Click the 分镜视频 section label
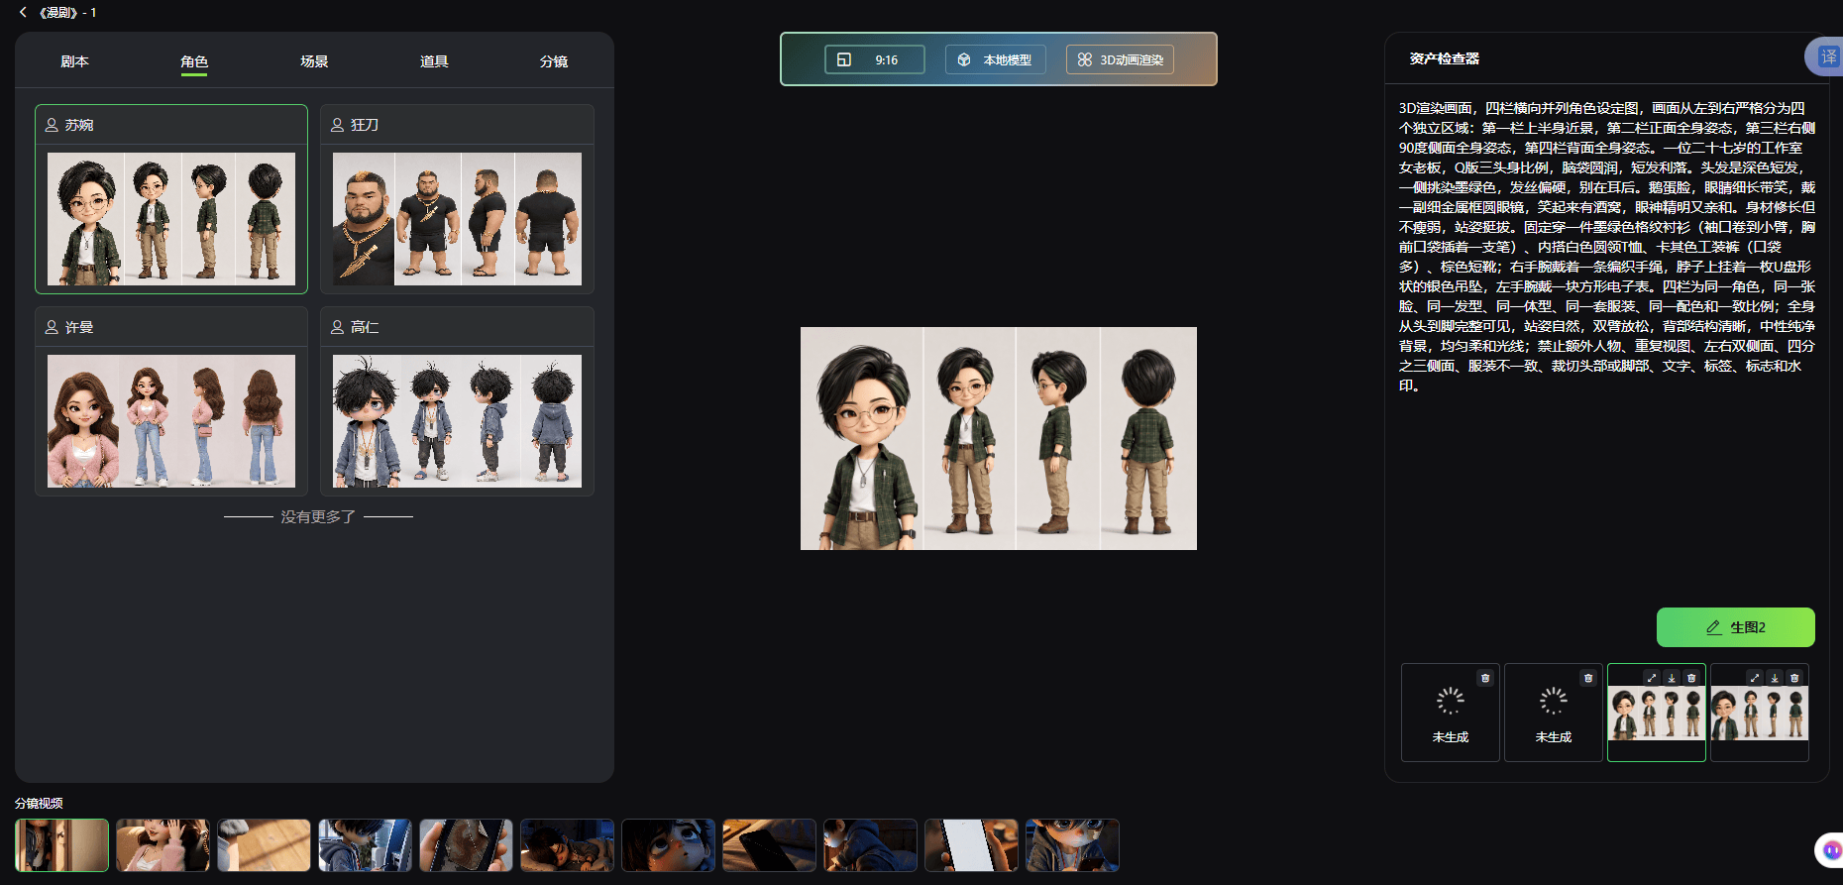Screen dimensions: 1843x885 tap(39, 803)
